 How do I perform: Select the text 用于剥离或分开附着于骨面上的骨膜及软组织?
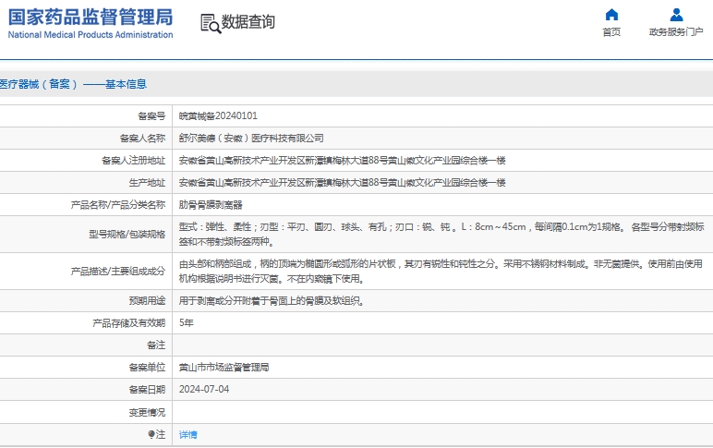tap(272, 300)
